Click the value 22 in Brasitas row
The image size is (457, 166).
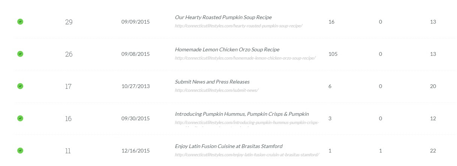click(433, 151)
